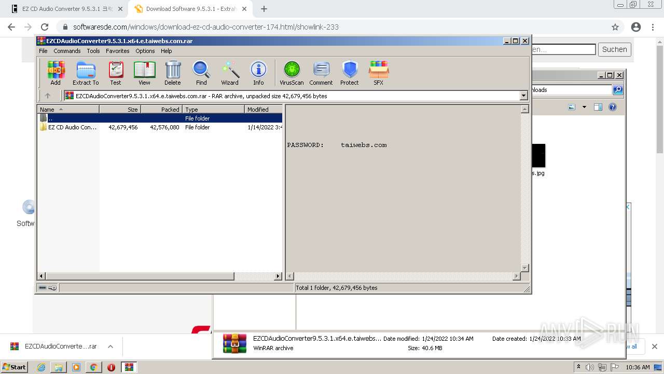The height and width of the screenshot is (374, 664).
Task: Click the status bar drive/key icon
Action: (x=48, y=288)
